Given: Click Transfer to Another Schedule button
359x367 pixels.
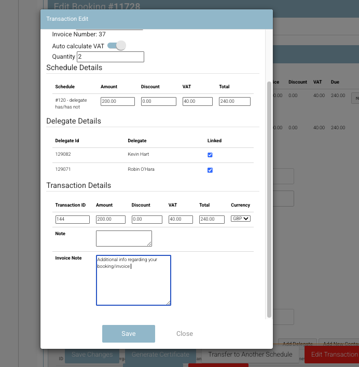Looking at the screenshot, I should [x=250, y=355].
